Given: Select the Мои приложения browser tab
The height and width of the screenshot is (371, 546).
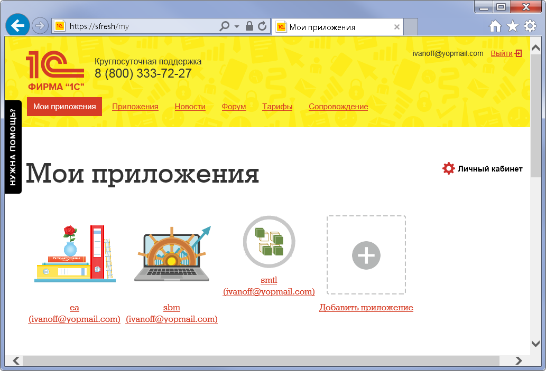Looking at the screenshot, I should pos(337,27).
